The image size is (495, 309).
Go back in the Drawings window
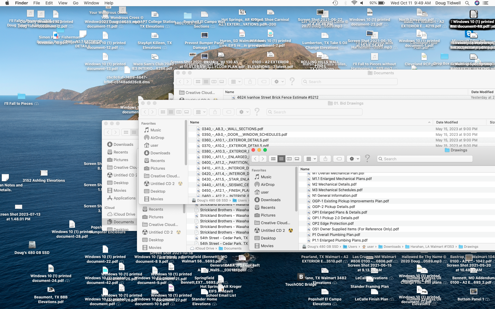[x=255, y=159]
